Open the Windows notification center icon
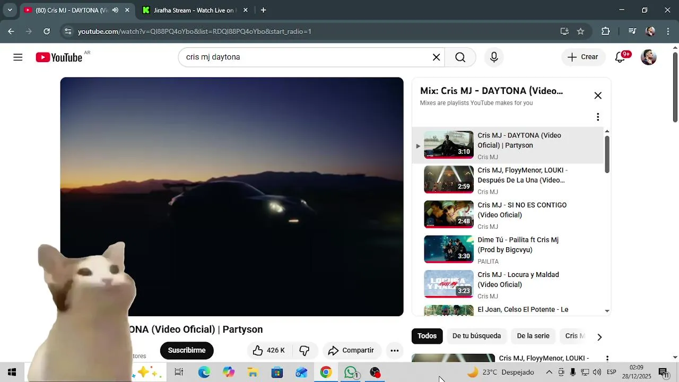679x382 pixels. pos(664,372)
